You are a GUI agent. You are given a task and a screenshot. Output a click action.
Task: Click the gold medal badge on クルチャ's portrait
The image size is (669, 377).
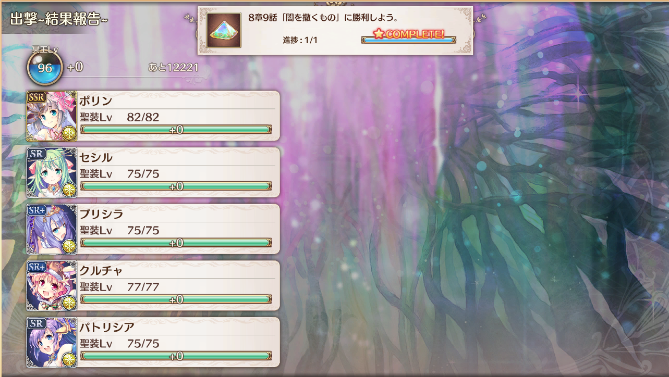pyautogui.click(x=69, y=303)
